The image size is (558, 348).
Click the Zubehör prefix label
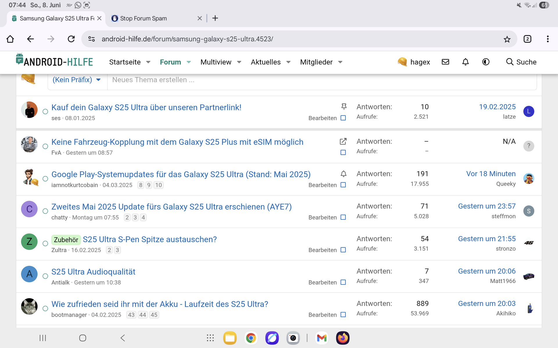point(66,240)
